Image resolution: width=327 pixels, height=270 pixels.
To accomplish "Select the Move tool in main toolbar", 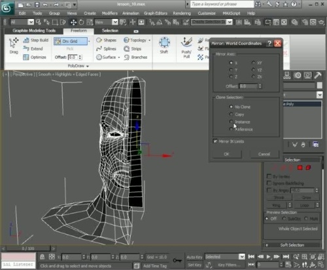I will click(x=73, y=22).
